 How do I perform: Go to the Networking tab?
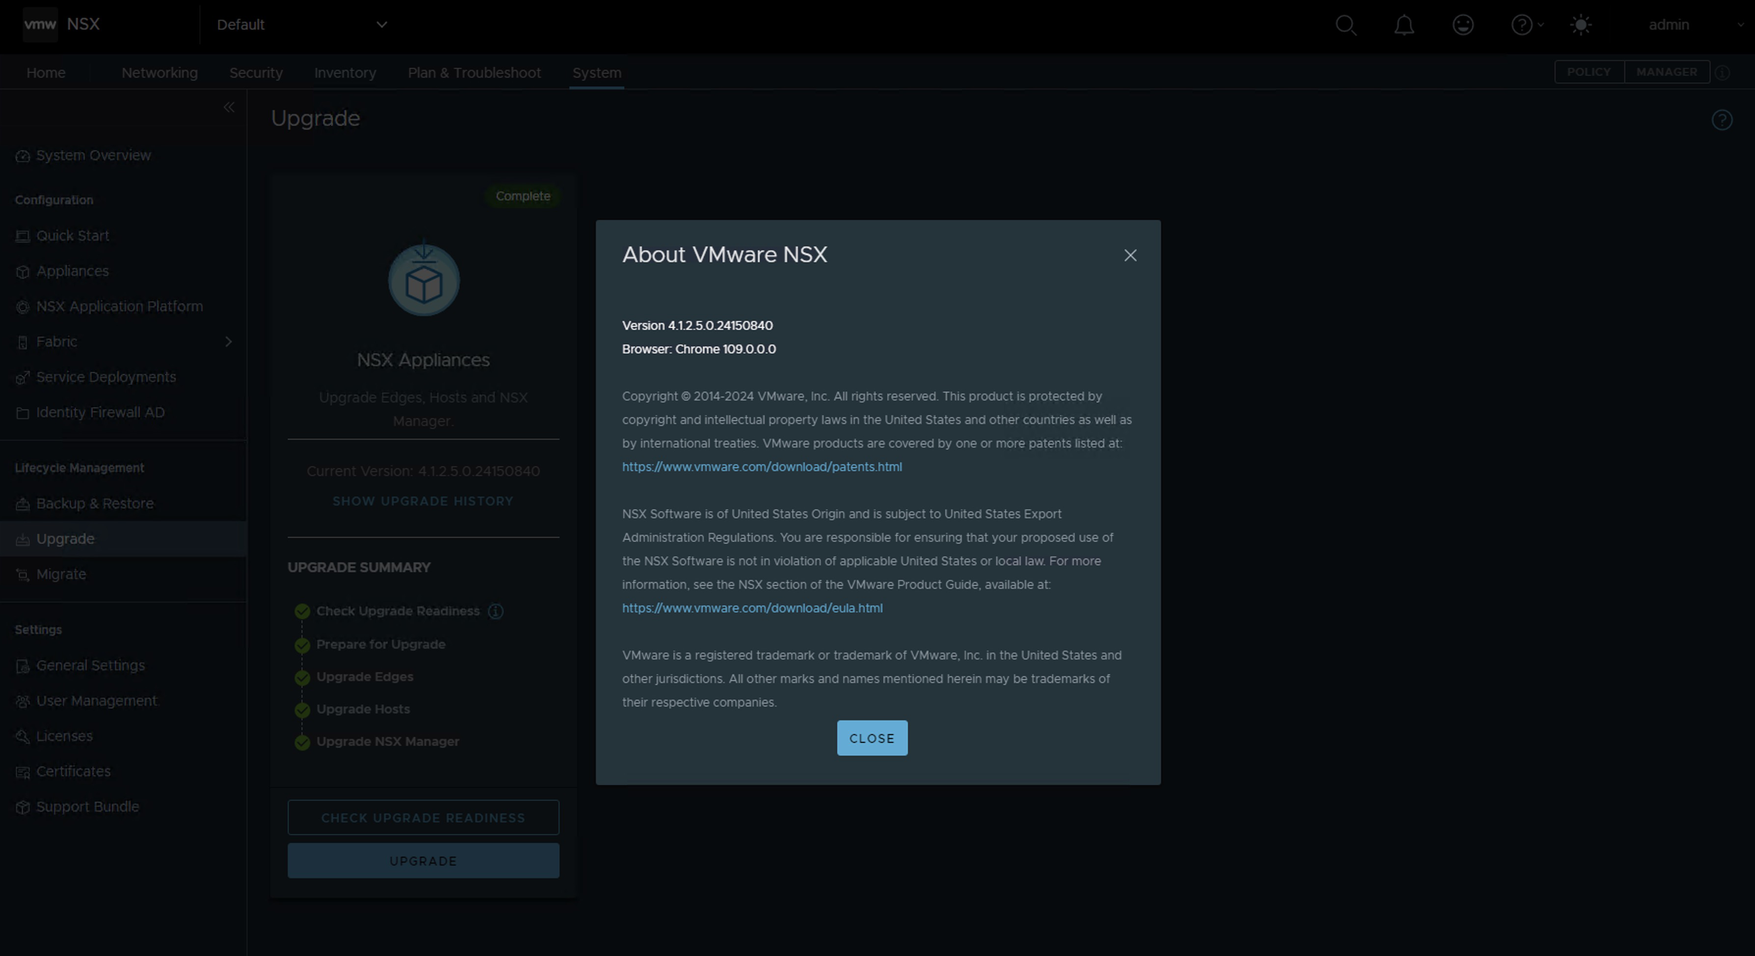(160, 73)
